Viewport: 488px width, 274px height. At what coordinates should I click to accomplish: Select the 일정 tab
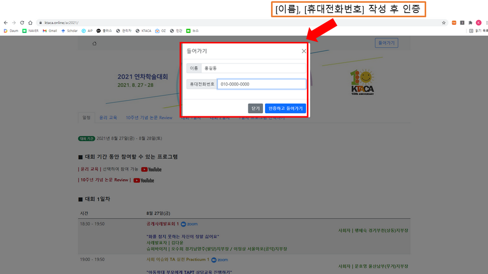coord(86,118)
